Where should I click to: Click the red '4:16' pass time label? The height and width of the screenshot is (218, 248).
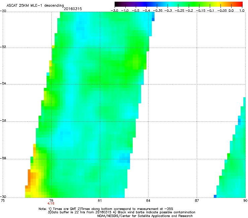point(51,204)
